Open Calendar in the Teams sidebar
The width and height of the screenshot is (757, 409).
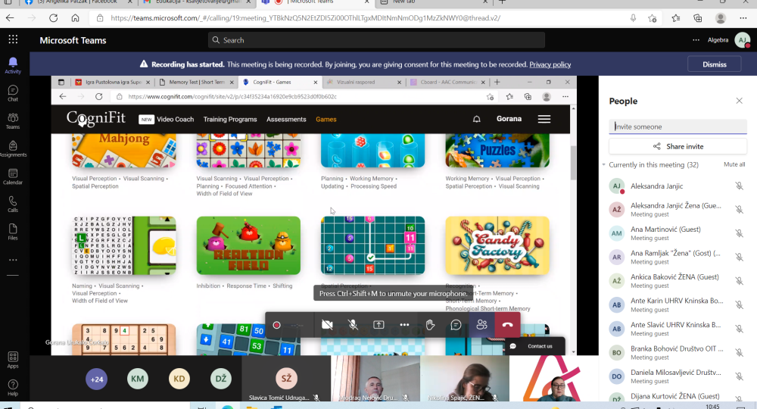point(13,176)
